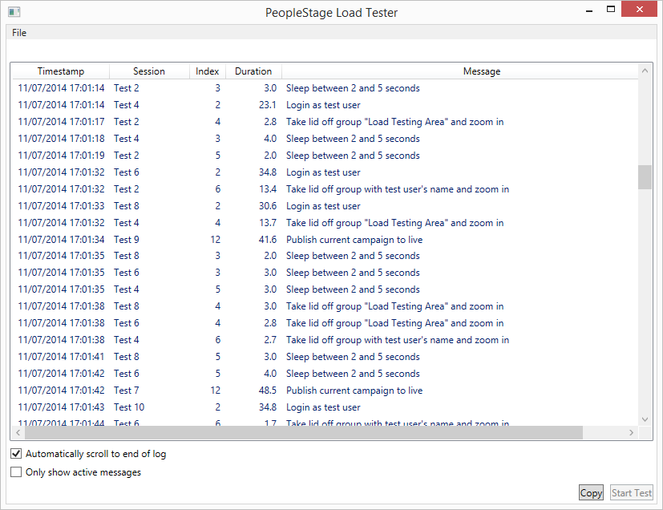
Task: Click the Start Test button
Action: (x=632, y=493)
